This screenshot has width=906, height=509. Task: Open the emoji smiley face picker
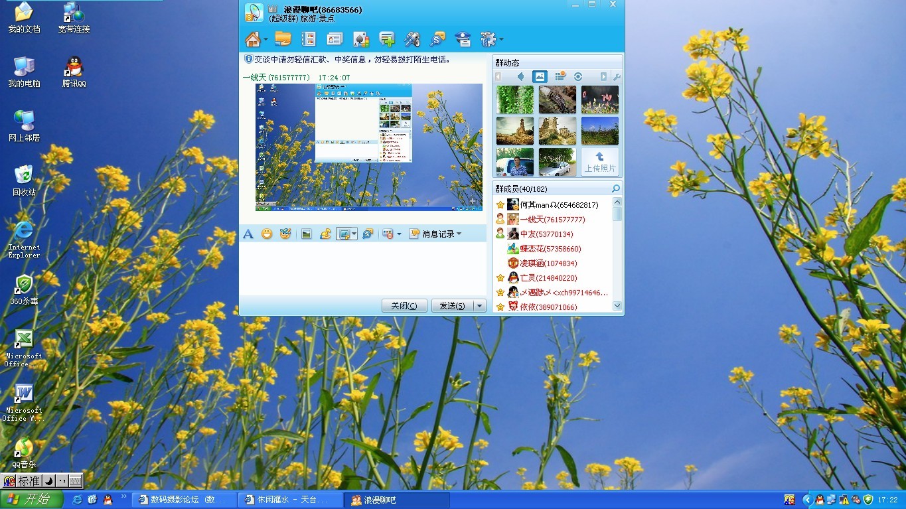pyautogui.click(x=266, y=234)
